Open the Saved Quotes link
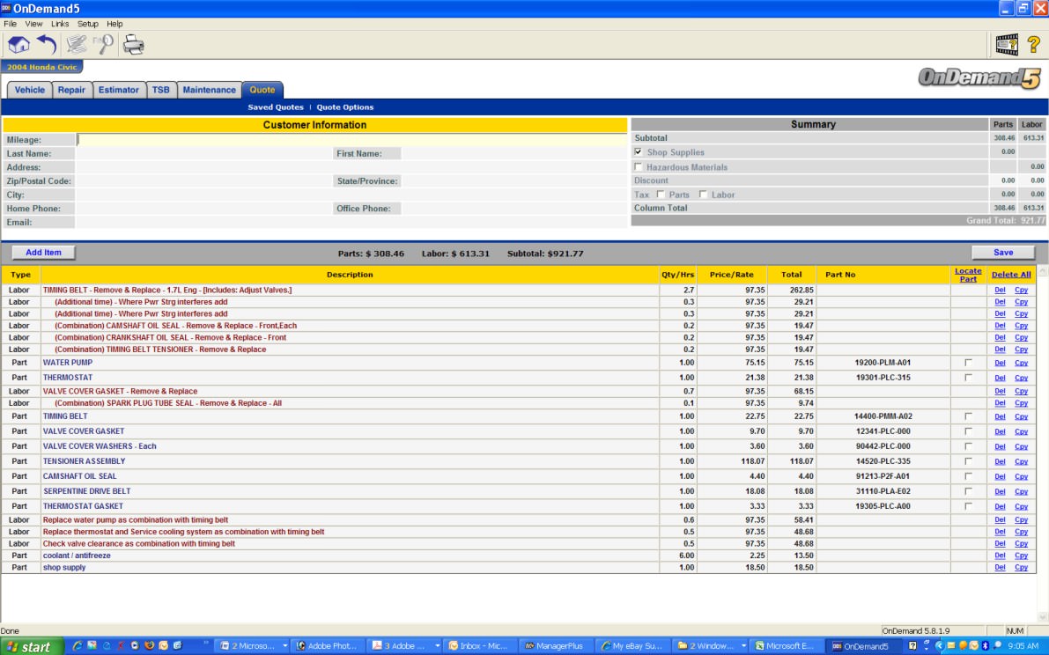The image size is (1049, 655). click(x=276, y=107)
